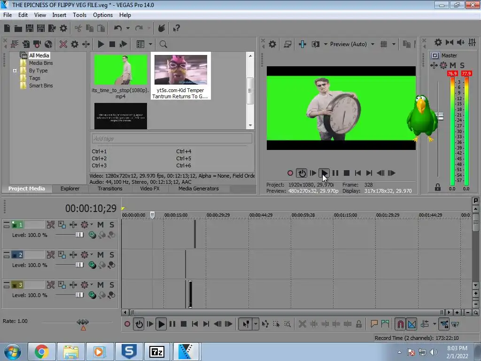Stop media preview in Project Media toolbar
The image size is (481, 361).
pyautogui.click(x=112, y=44)
